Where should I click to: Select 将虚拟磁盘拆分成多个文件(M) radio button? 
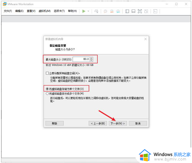pyautogui.click(x=47, y=94)
